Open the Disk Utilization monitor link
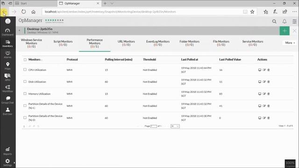299x168 pixels. (x=37, y=82)
